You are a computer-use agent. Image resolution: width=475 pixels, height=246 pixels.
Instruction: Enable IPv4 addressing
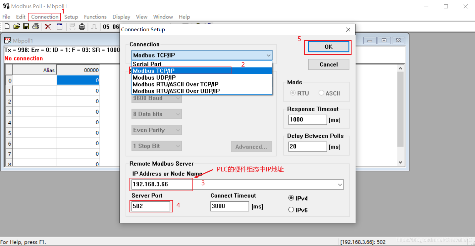pos(291,198)
